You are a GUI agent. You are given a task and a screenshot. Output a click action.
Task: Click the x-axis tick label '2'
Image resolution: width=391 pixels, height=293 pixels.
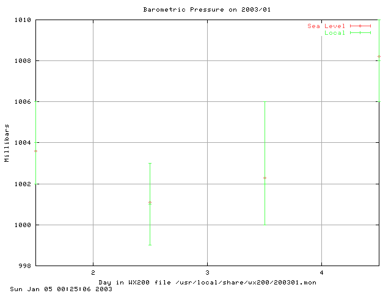93,273
